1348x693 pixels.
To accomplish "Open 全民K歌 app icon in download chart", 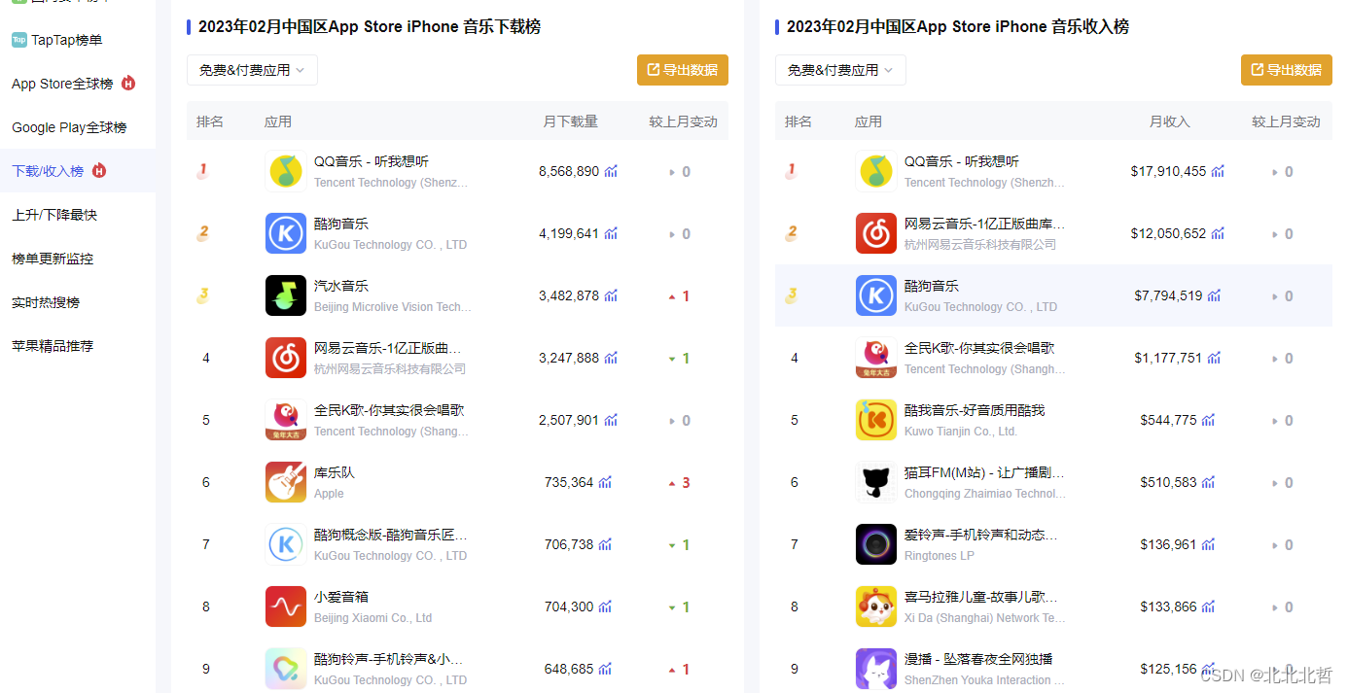I will tap(286, 420).
